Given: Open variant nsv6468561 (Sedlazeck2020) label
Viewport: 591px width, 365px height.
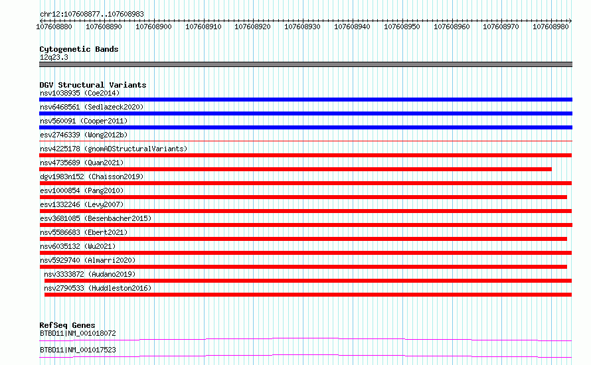Looking at the screenshot, I should coord(92,107).
